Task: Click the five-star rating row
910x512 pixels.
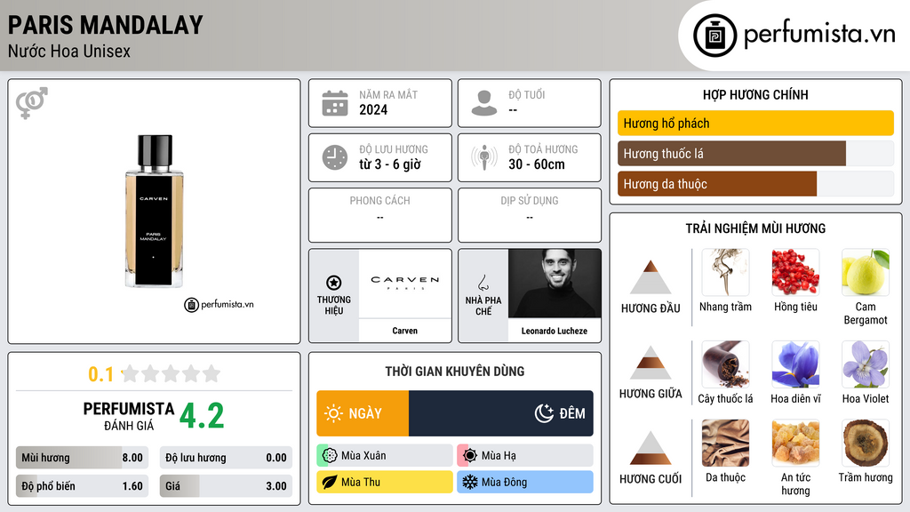Action: point(171,373)
